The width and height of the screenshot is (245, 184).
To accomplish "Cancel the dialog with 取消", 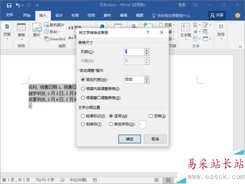I will [x=155, y=139].
